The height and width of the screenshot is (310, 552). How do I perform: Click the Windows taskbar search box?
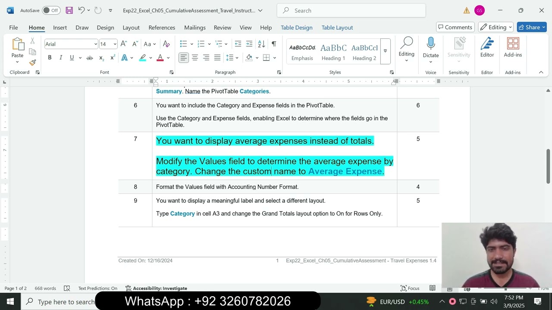[59, 301]
